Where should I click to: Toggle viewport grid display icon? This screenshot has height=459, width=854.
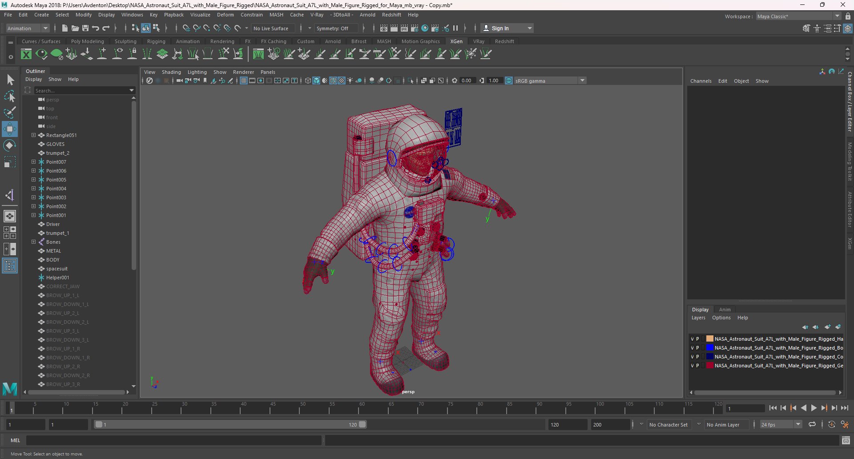coord(244,81)
